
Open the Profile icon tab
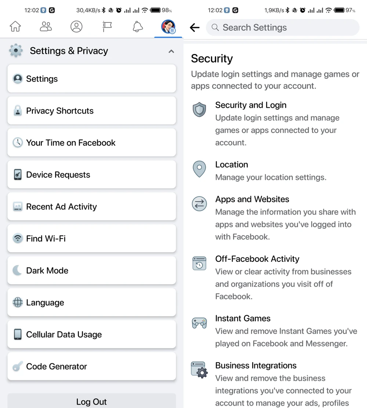[x=76, y=27]
